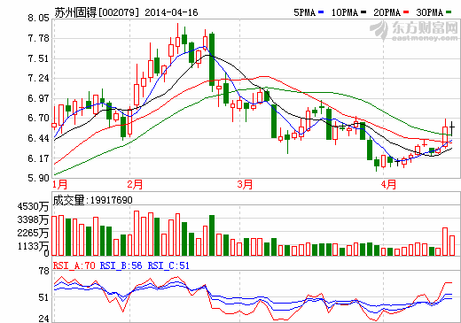Click the 8.05 price axis label
461x323 pixels.
(x=38, y=18)
